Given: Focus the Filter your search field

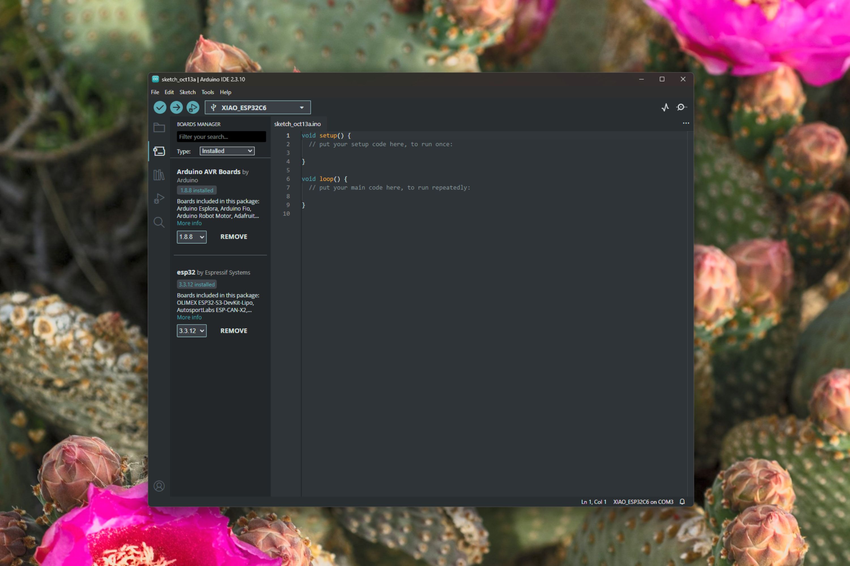Looking at the screenshot, I should coord(221,136).
